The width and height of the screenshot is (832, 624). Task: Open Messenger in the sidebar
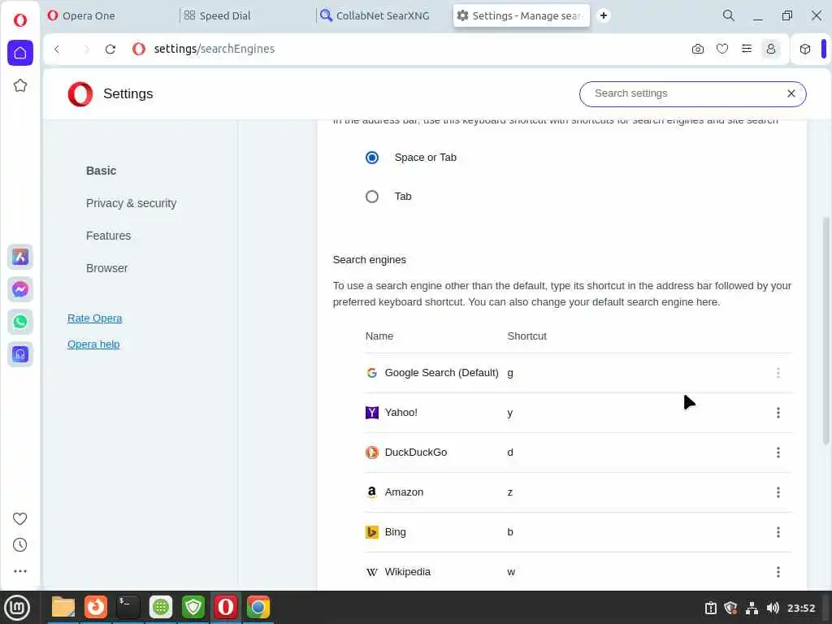20,289
